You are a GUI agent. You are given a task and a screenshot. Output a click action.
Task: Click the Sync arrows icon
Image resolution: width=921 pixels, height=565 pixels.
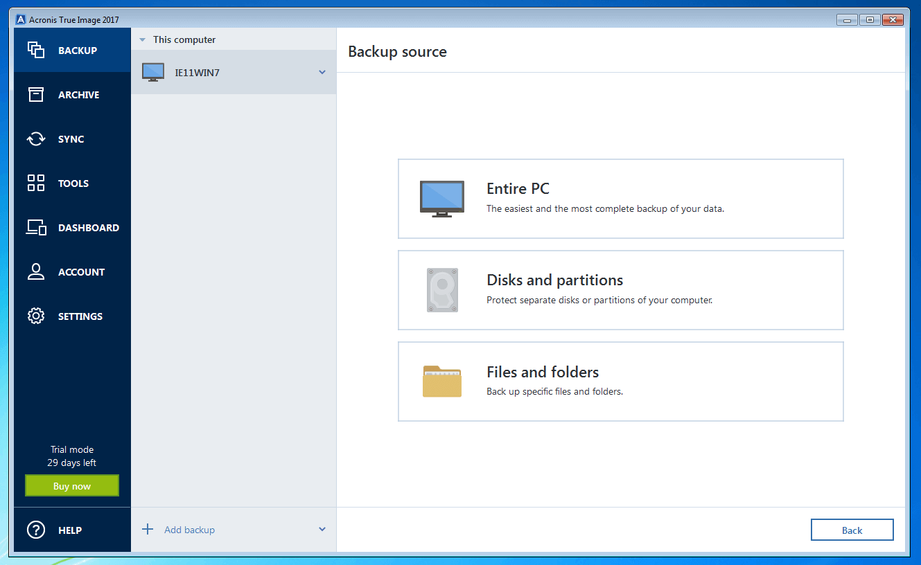coord(36,138)
